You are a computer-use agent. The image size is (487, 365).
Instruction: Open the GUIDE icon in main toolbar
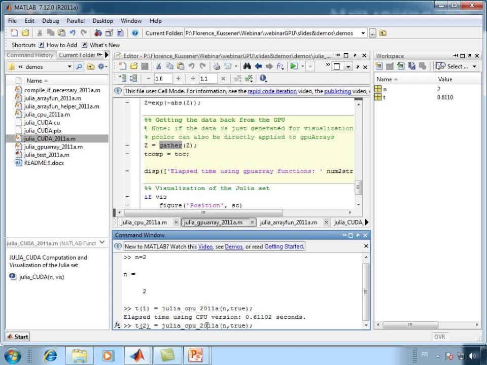(109, 33)
